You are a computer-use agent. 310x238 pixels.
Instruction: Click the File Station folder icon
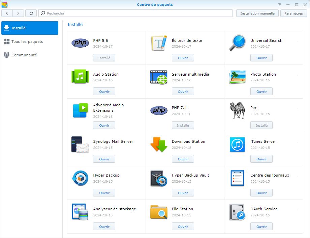(x=159, y=212)
